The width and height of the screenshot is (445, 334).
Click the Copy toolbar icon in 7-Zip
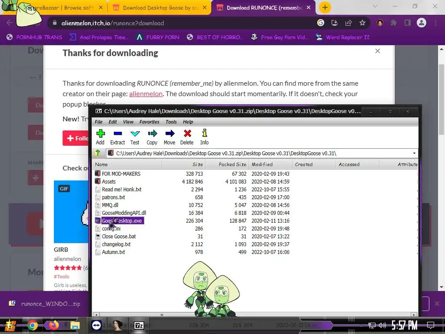(152, 137)
